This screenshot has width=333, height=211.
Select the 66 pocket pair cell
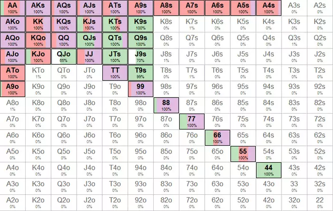click(217, 138)
